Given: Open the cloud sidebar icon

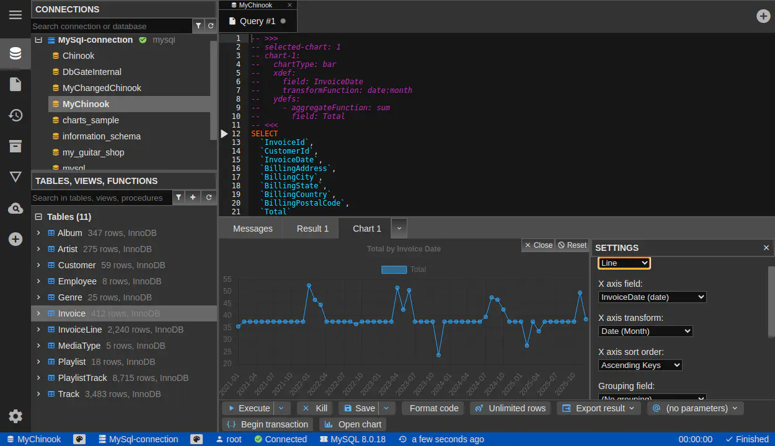Looking at the screenshot, I should (x=15, y=209).
